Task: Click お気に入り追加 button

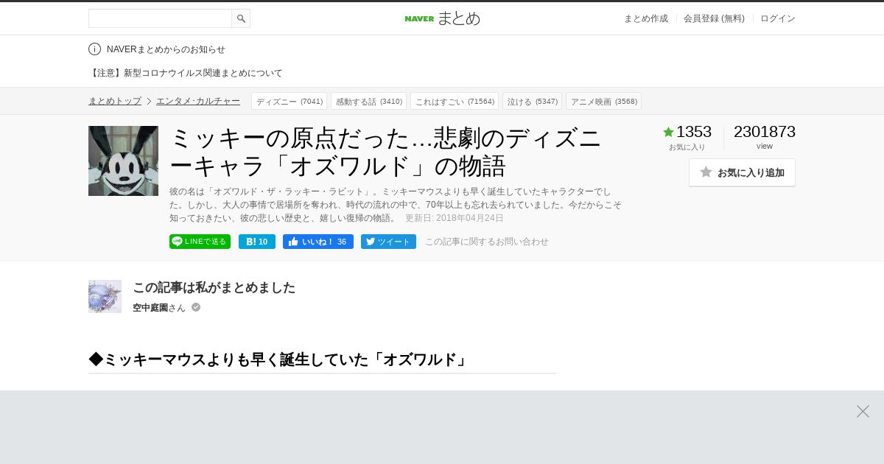Action: pos(742,172)
